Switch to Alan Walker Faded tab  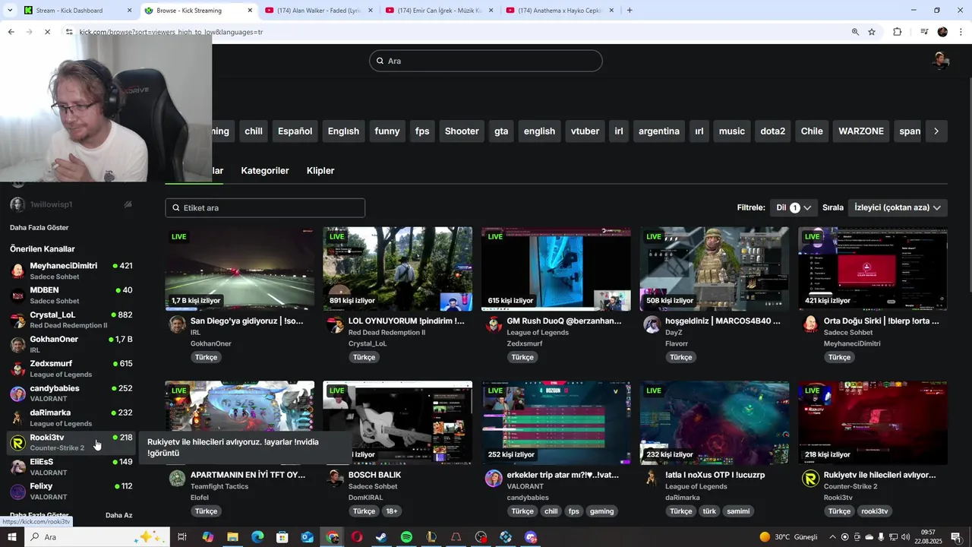coord(319,11)
